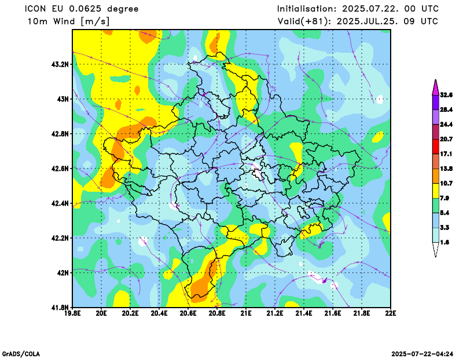The image size is (463, 358).
Task: Click the yellow 7.9–10.7 legend swatch
Action: (x=436, y=191)
